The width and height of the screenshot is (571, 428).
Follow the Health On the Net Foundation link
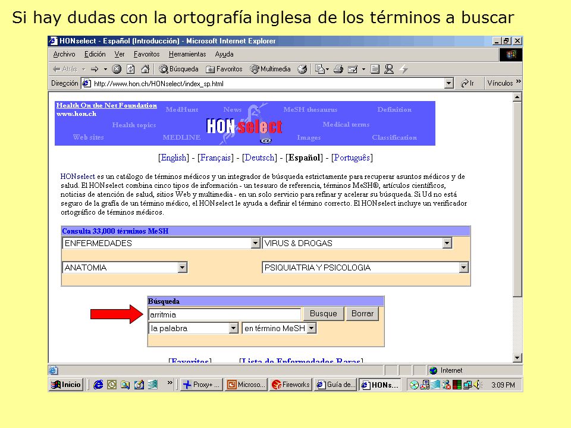(x=106, y=105)
